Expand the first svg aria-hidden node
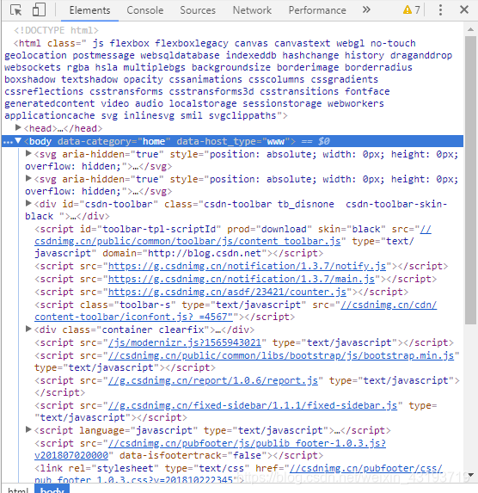The width and height of the screenshot is (478, 493). coord(28,153)
